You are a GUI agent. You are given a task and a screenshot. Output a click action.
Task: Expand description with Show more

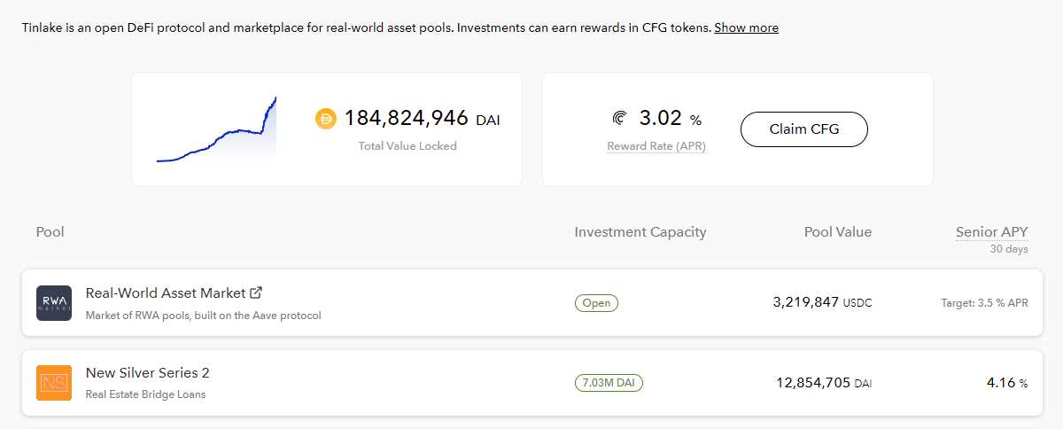point(746,27)
